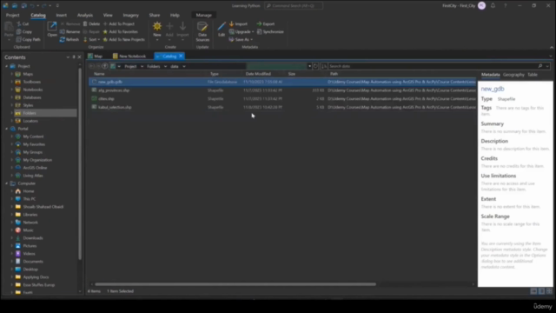The image size is (556, 313).
Task: Switch to the New Notebook tab
Action: pos(129,56)
